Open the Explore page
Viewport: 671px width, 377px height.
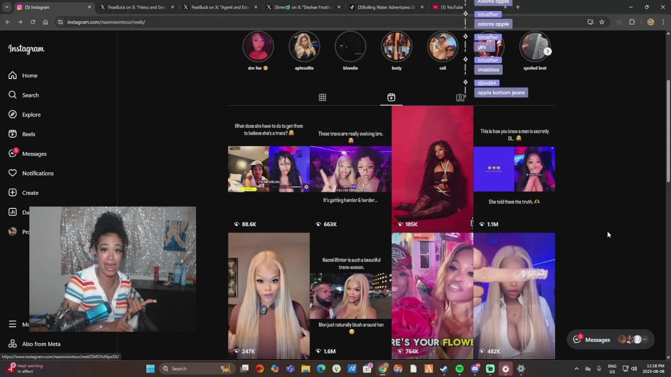click(x=25, y=115)
